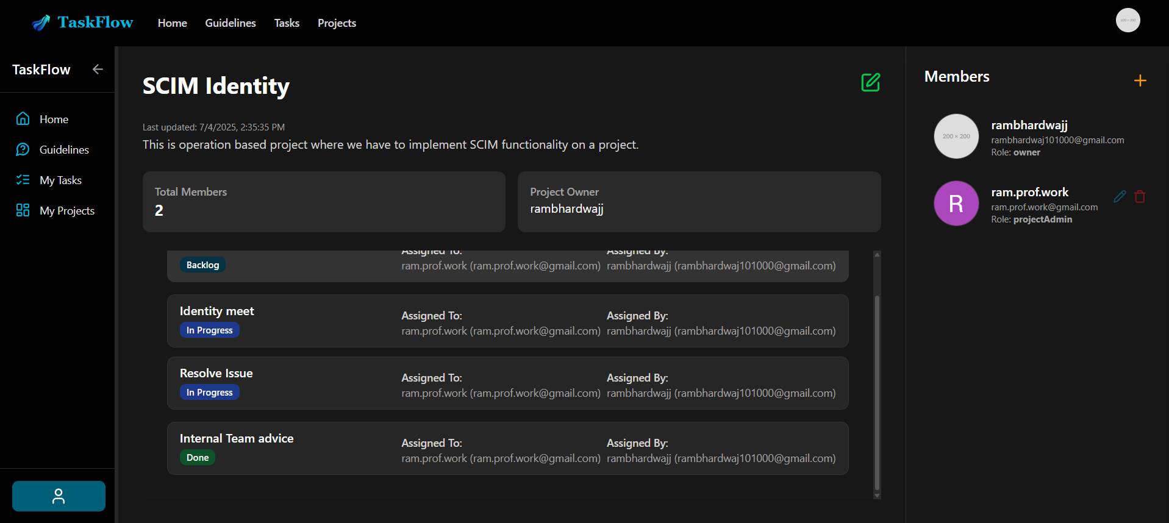Screen dimensions: 1169x523
Task: Click the Role: projectAdmin label
Action: tap(1031, 219)
